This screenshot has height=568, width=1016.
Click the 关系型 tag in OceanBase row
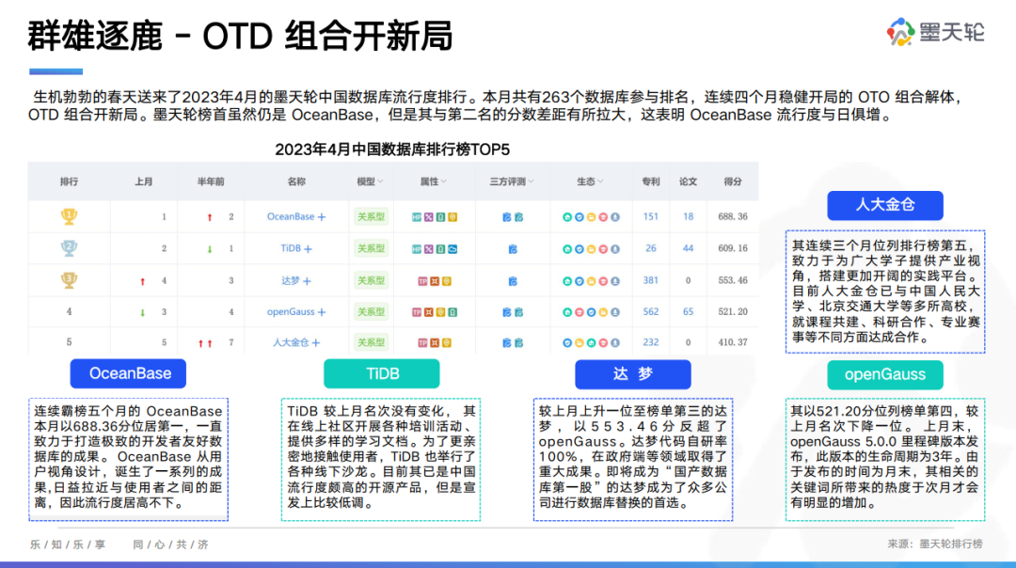click(372, 216)
